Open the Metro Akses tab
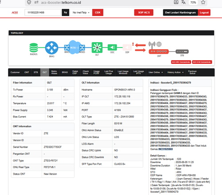This screenshot has width=222, height=195. point(54,72)
